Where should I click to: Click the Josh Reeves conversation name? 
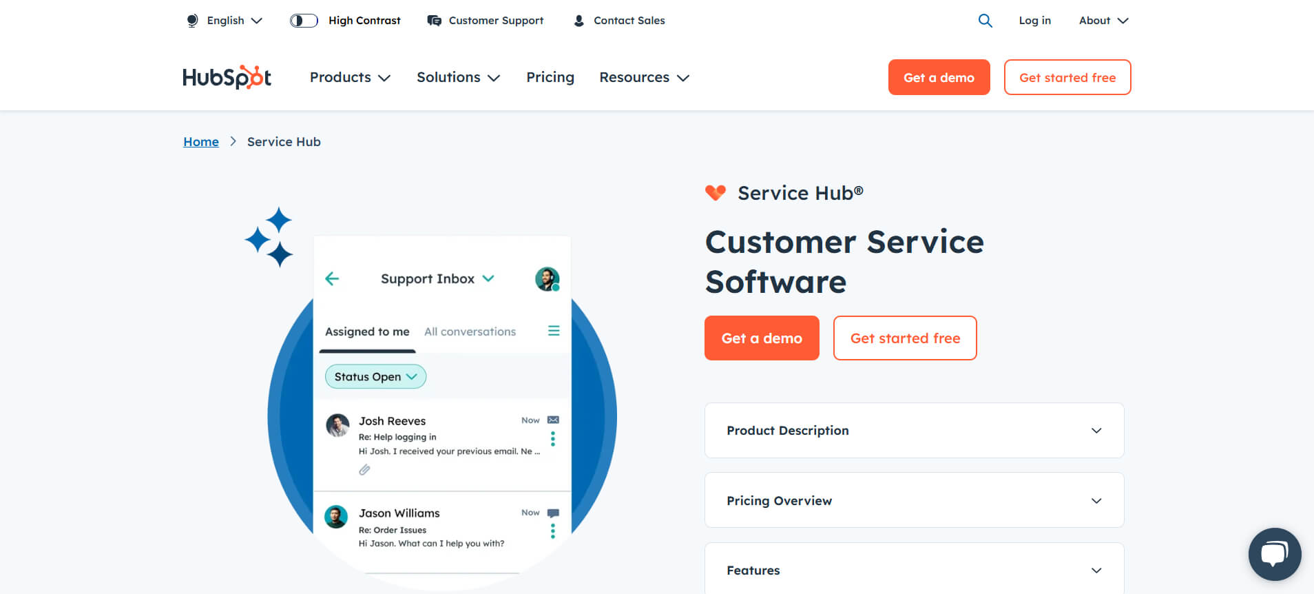coord(393,421)
